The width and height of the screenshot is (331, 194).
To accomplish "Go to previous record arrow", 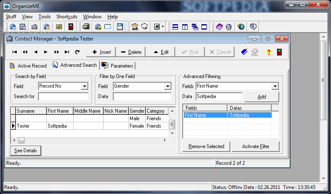I will coord(36,52).
